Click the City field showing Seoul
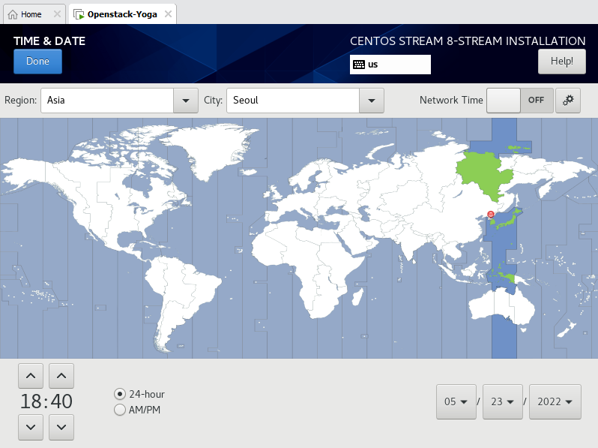Viewport: 598px width, 448px height. pos(293,101)
